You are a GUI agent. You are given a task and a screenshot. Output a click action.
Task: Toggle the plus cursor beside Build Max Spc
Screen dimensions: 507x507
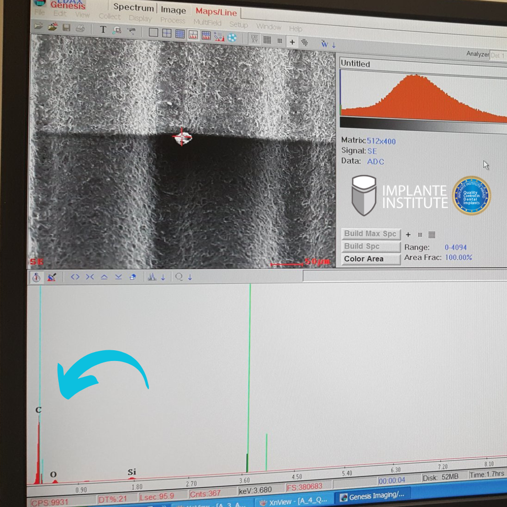[x=408, y=235]
